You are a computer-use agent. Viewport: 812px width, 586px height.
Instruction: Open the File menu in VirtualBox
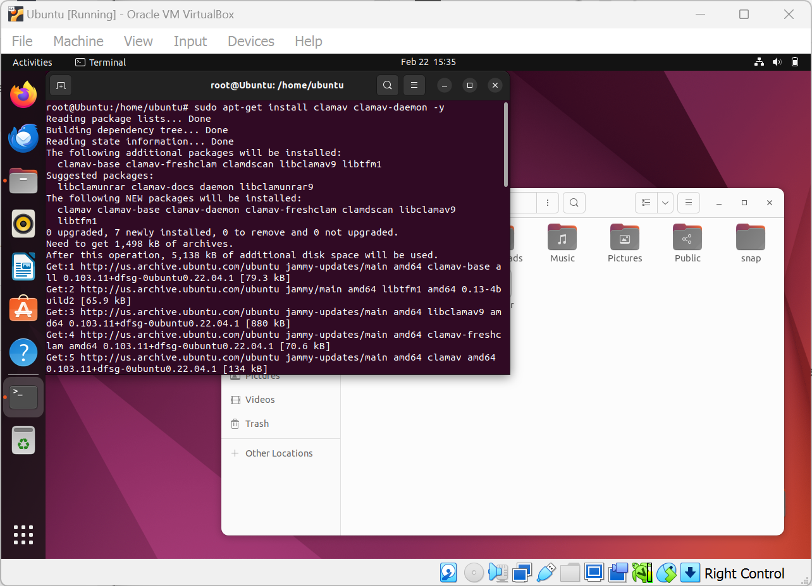[22, 41]
